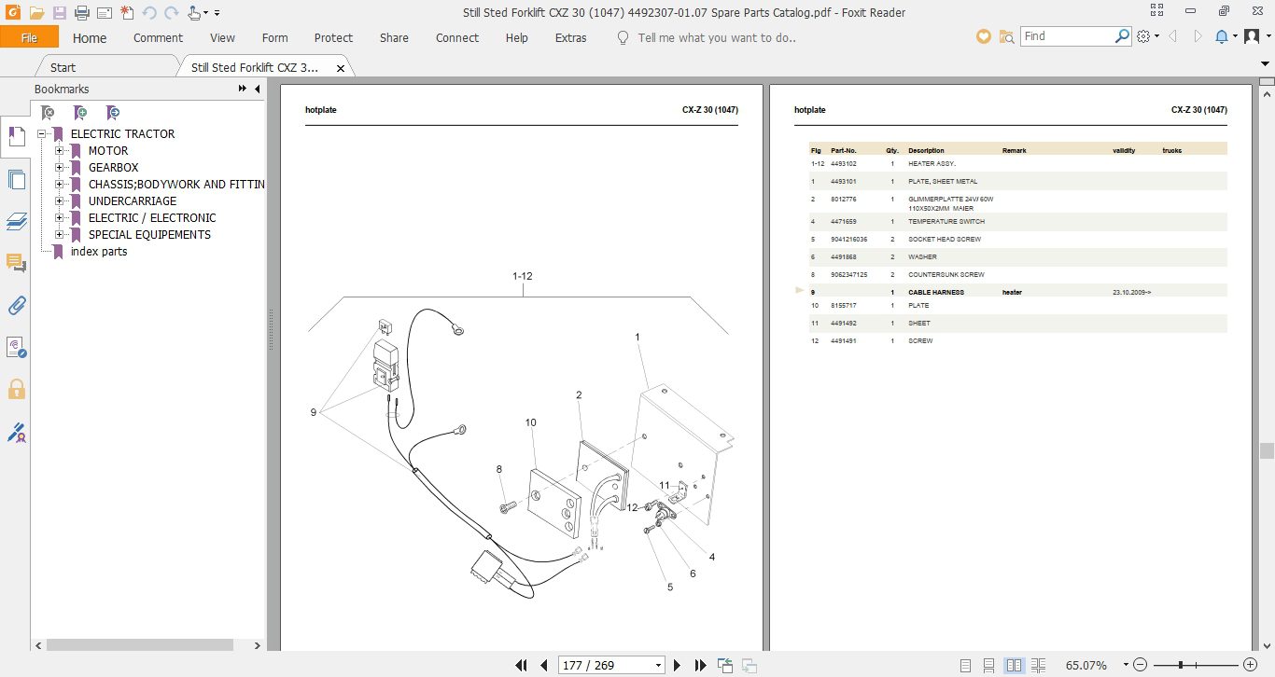Screen dimensions: 1275x677
Task: Open the View ribbon tab
Action: [222, 37]
